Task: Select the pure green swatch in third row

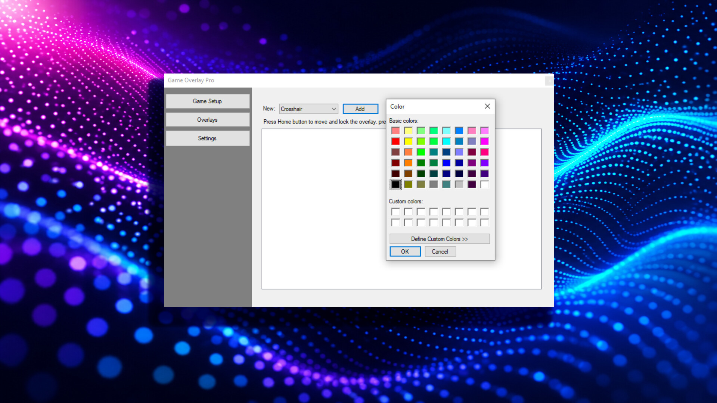Action: click(421, 152)
